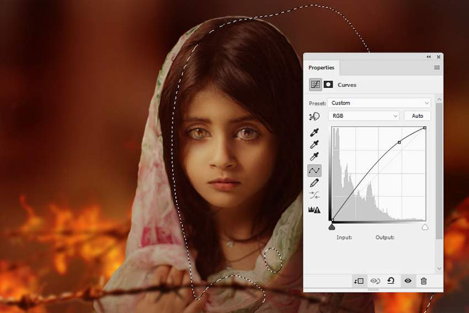Reset curves to adjustment defaults
469x313 pixels.
click(391, 281)
